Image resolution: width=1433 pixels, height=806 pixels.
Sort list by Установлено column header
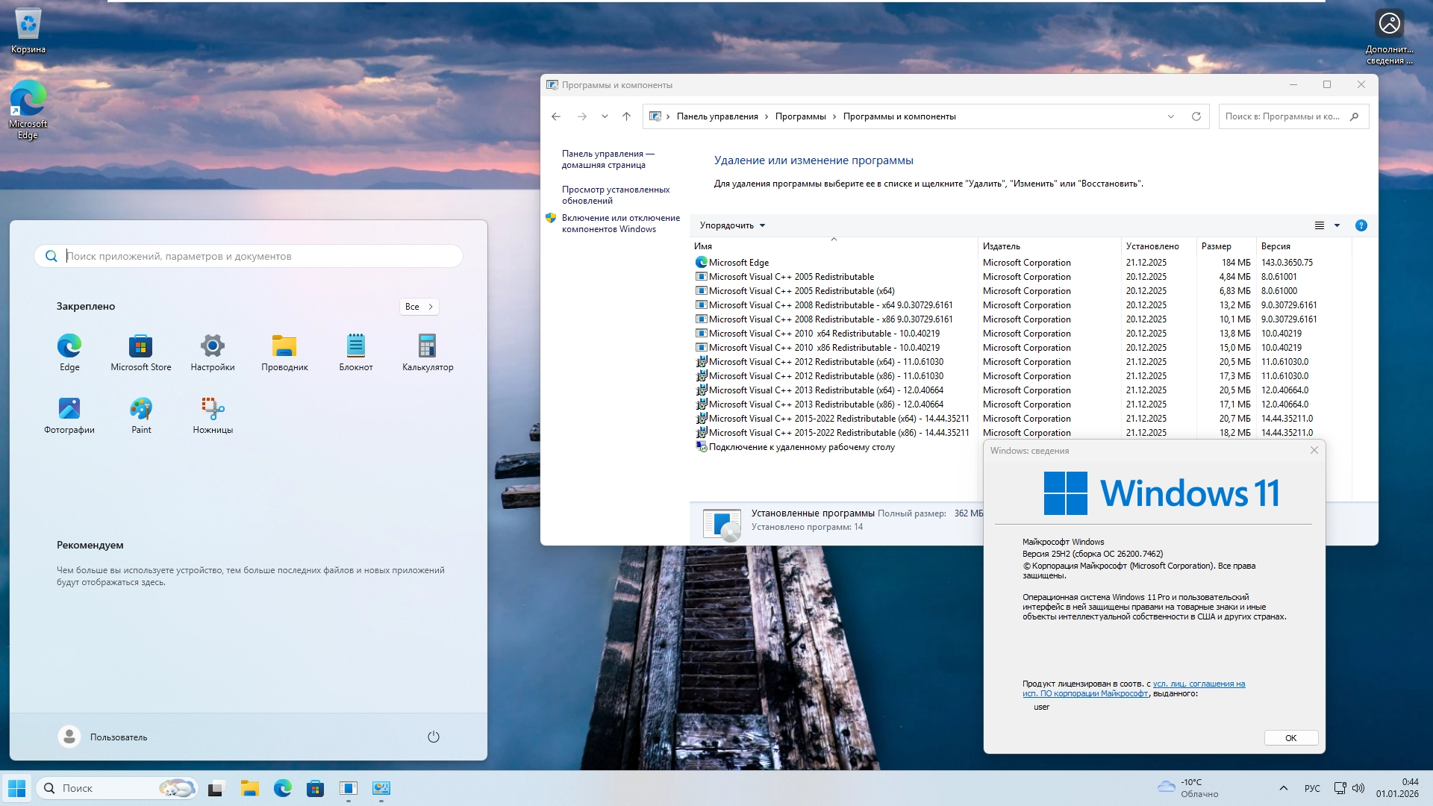(x=1152, y=246)
